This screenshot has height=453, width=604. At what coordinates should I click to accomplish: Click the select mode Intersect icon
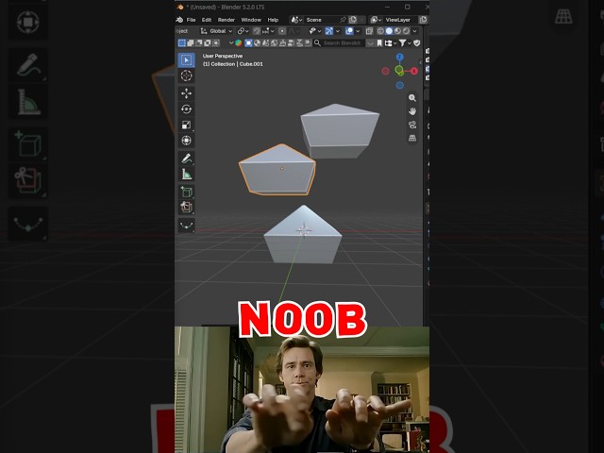(x=216, y=42)
